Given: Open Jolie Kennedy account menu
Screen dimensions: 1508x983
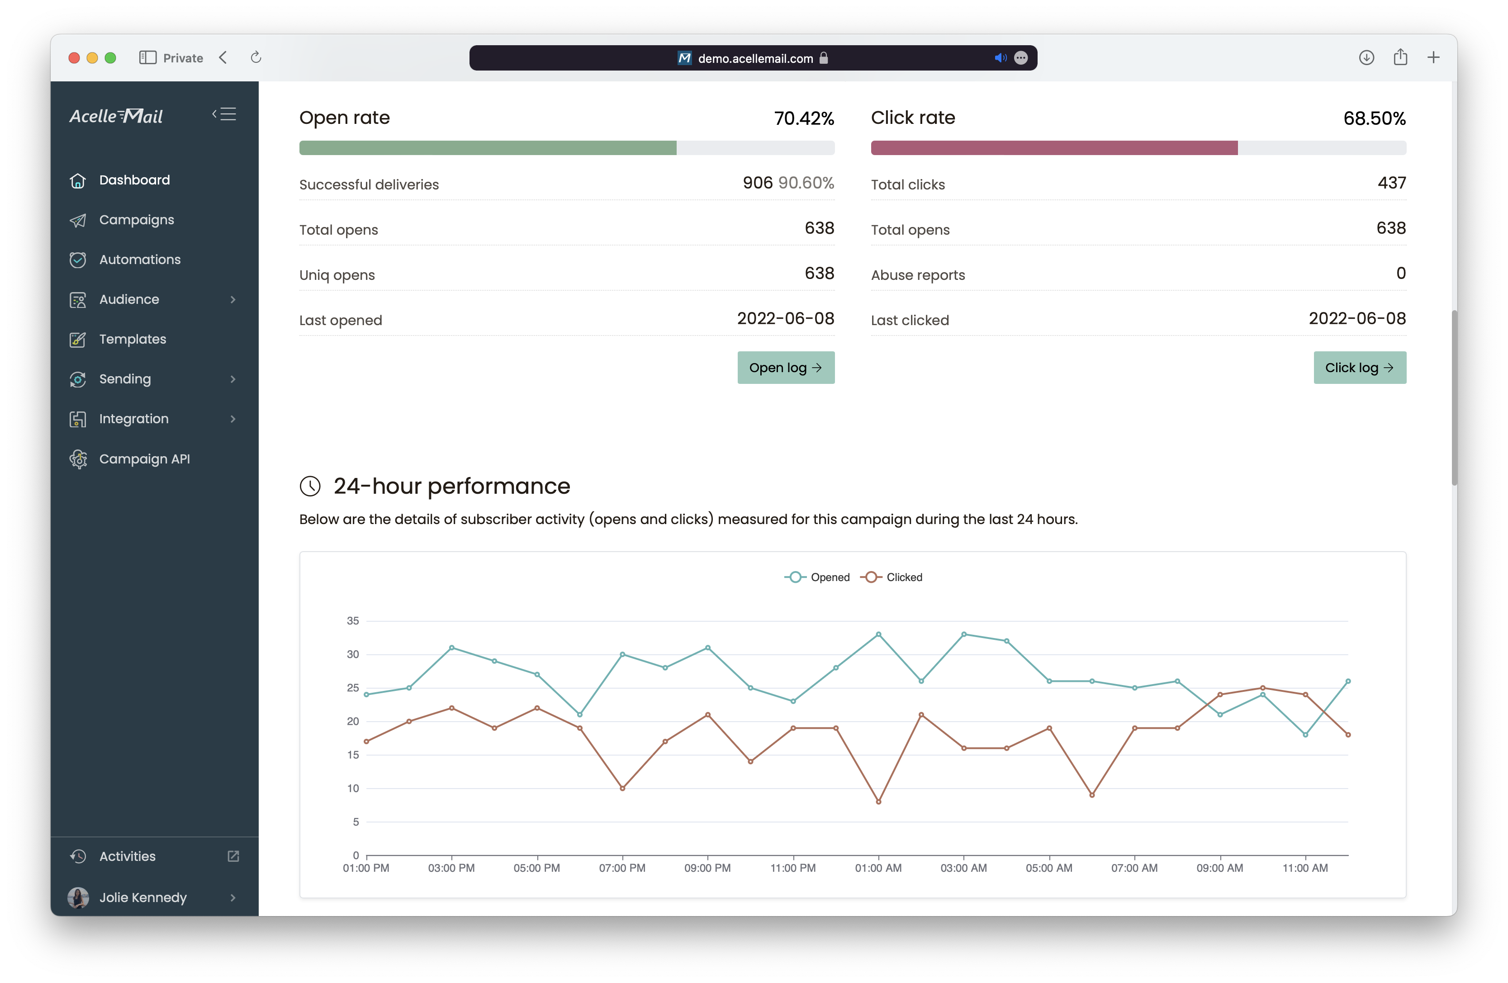Looking at the screenshot, I should coord(143,898).
